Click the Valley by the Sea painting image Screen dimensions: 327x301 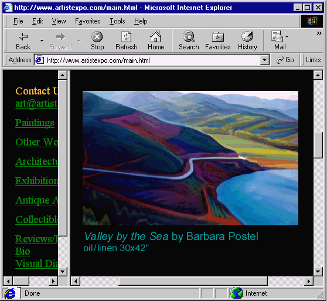coord(190,158)
